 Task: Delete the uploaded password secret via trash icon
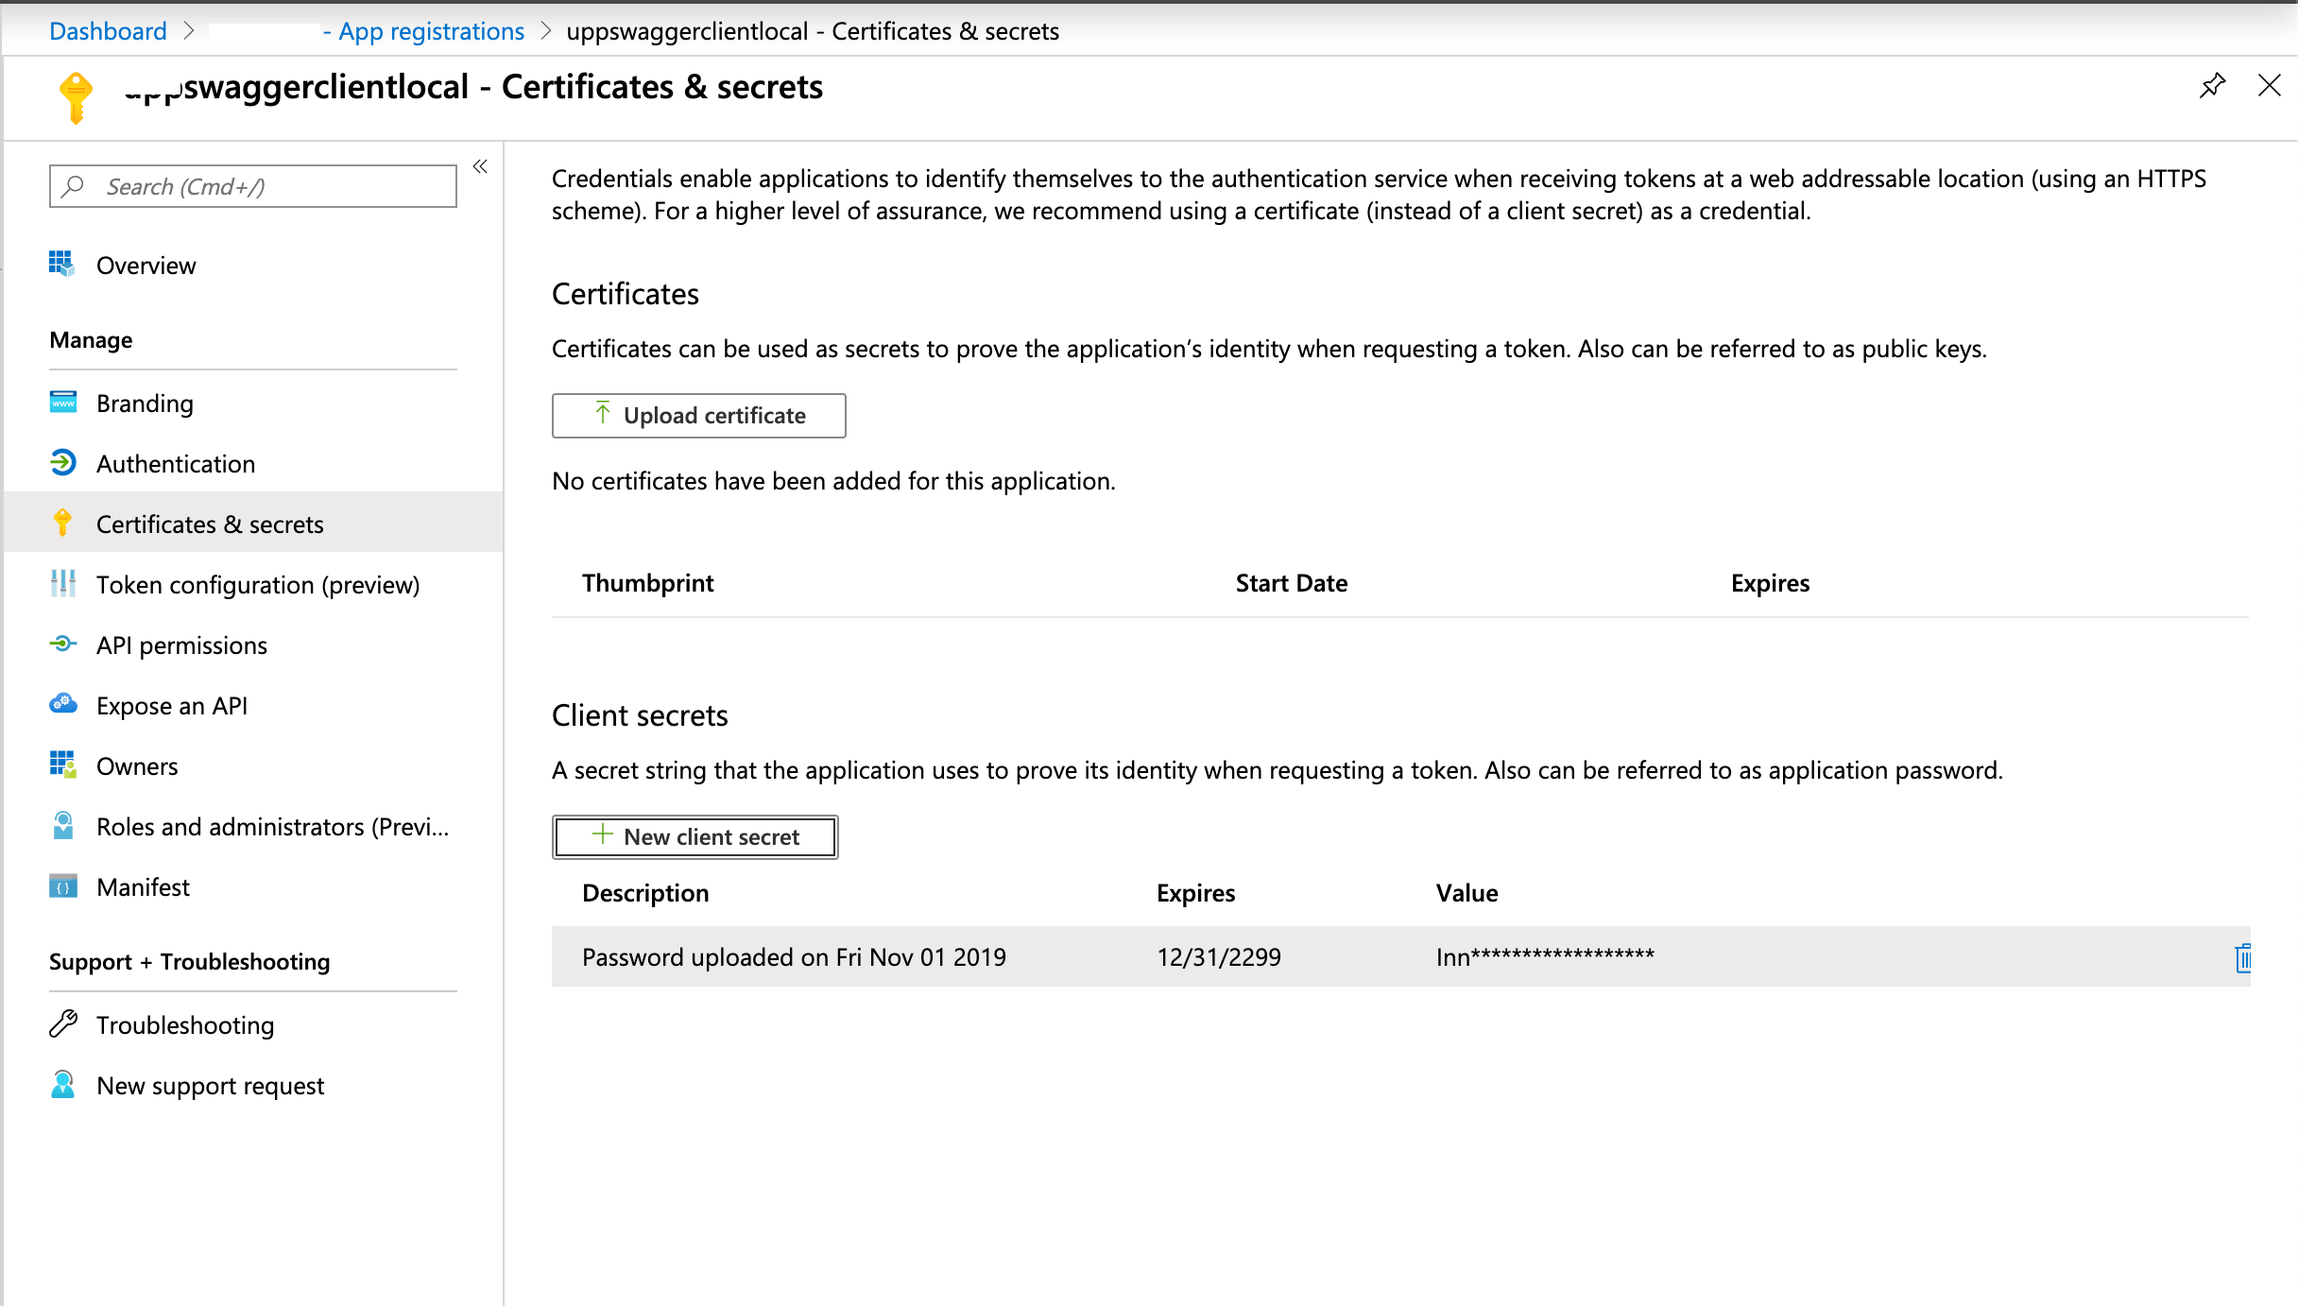click(x=2243, y=957)
